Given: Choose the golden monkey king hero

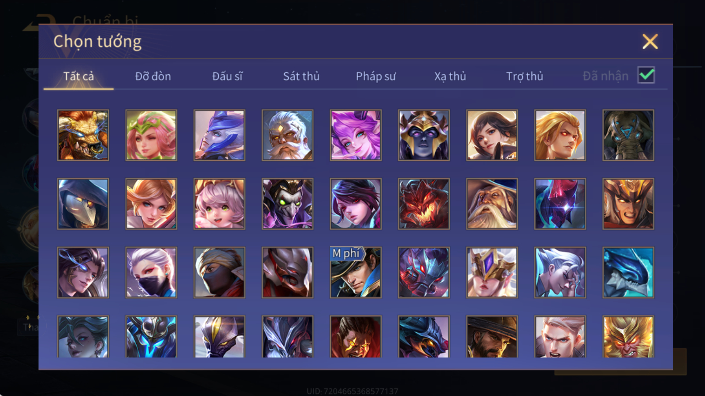Looking at the screenshot, I should [628, 337].
